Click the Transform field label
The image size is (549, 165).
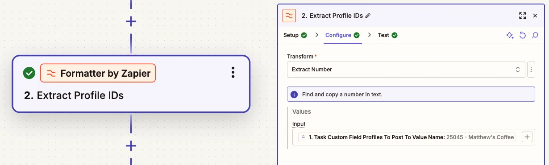pyautogui.click(x=302, y=57)
